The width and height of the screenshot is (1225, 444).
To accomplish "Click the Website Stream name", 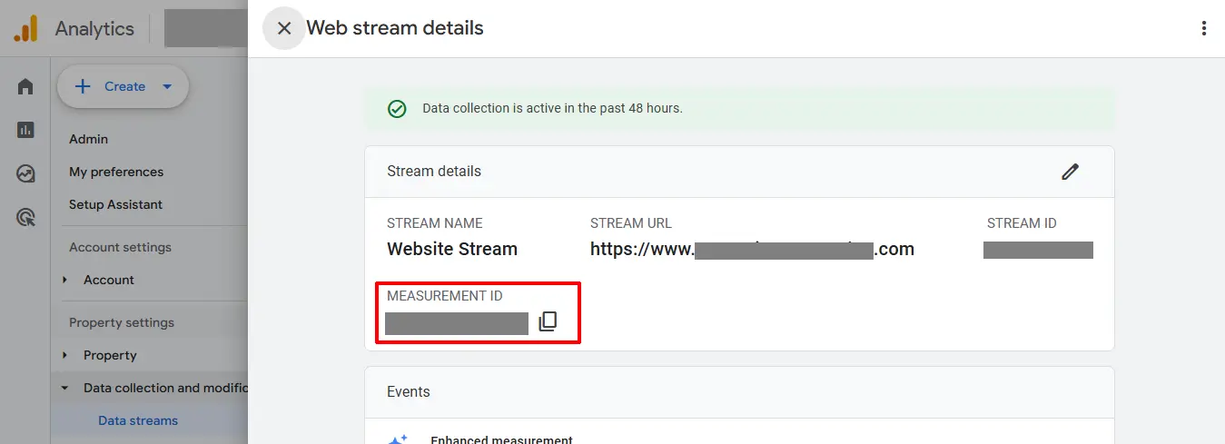I will pyautogui.click(x=452, y=249).
